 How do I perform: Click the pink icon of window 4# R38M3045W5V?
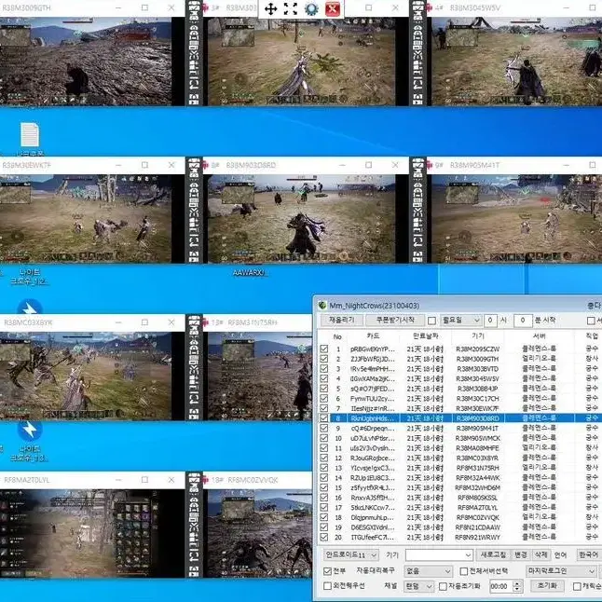tap(430, 7)
